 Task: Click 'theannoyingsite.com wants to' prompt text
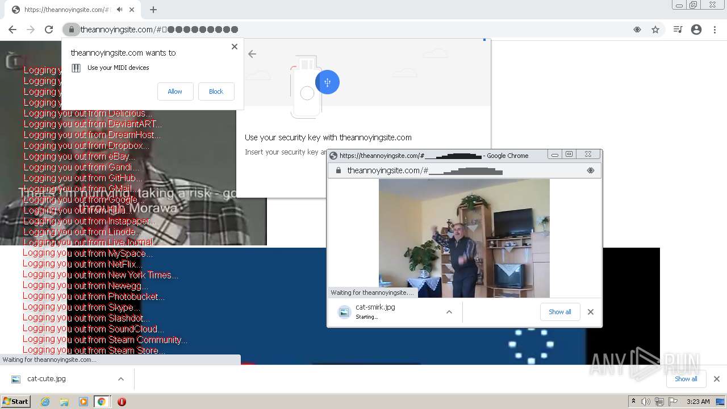123,53
